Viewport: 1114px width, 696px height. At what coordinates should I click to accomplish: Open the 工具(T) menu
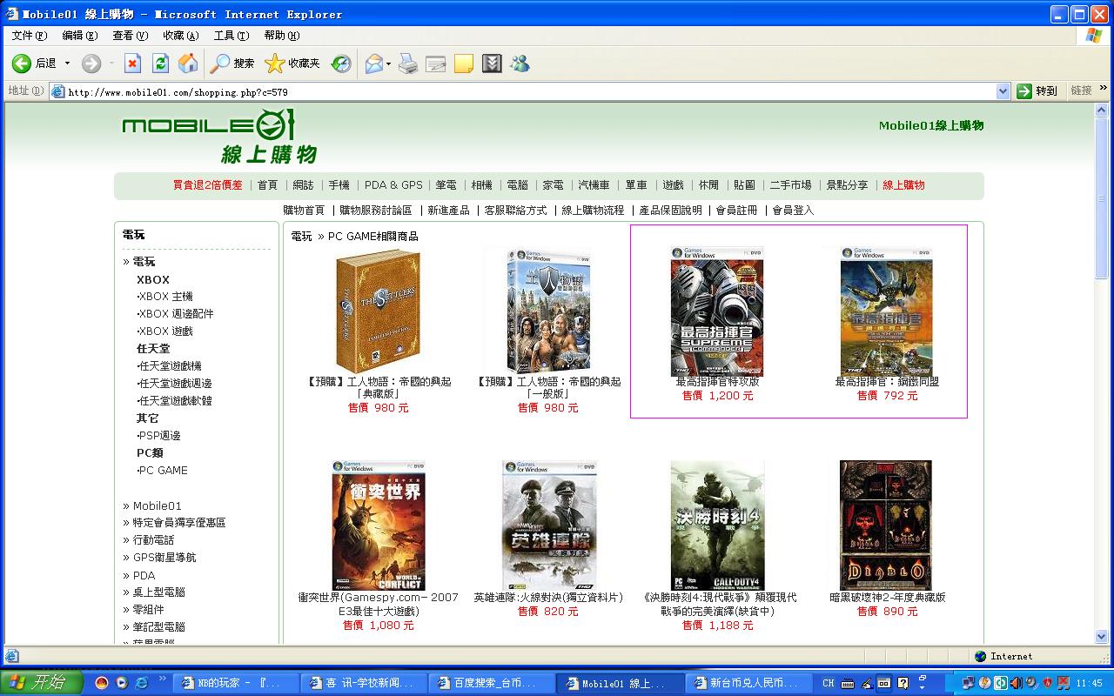point(231,36)
